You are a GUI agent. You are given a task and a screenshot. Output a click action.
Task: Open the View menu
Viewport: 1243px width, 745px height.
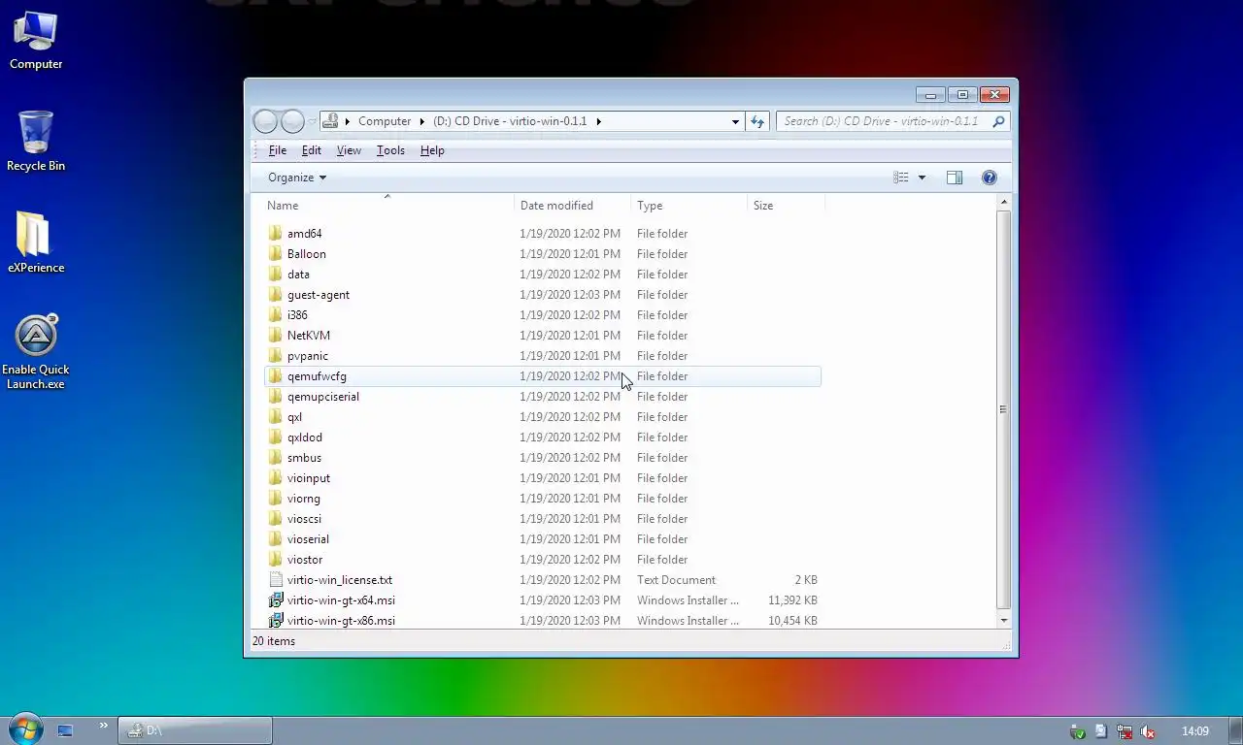(349, 150)
